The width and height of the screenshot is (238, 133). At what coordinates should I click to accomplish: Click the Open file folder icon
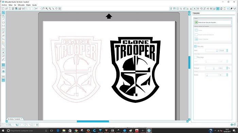pos(6,8)
